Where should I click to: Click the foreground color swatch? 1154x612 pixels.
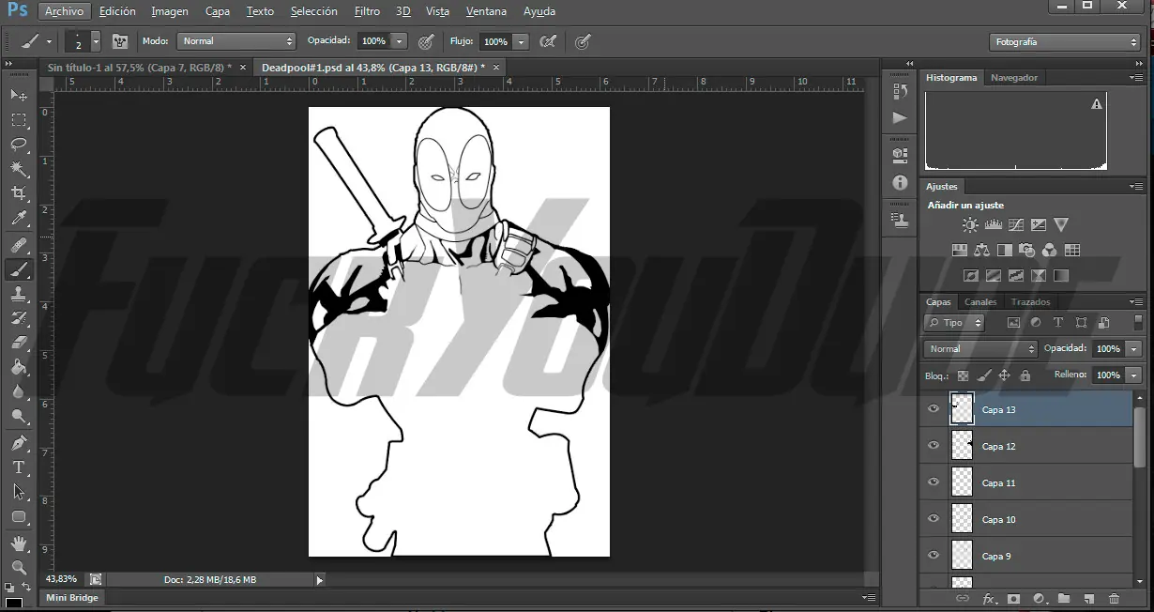click(13, 603)
